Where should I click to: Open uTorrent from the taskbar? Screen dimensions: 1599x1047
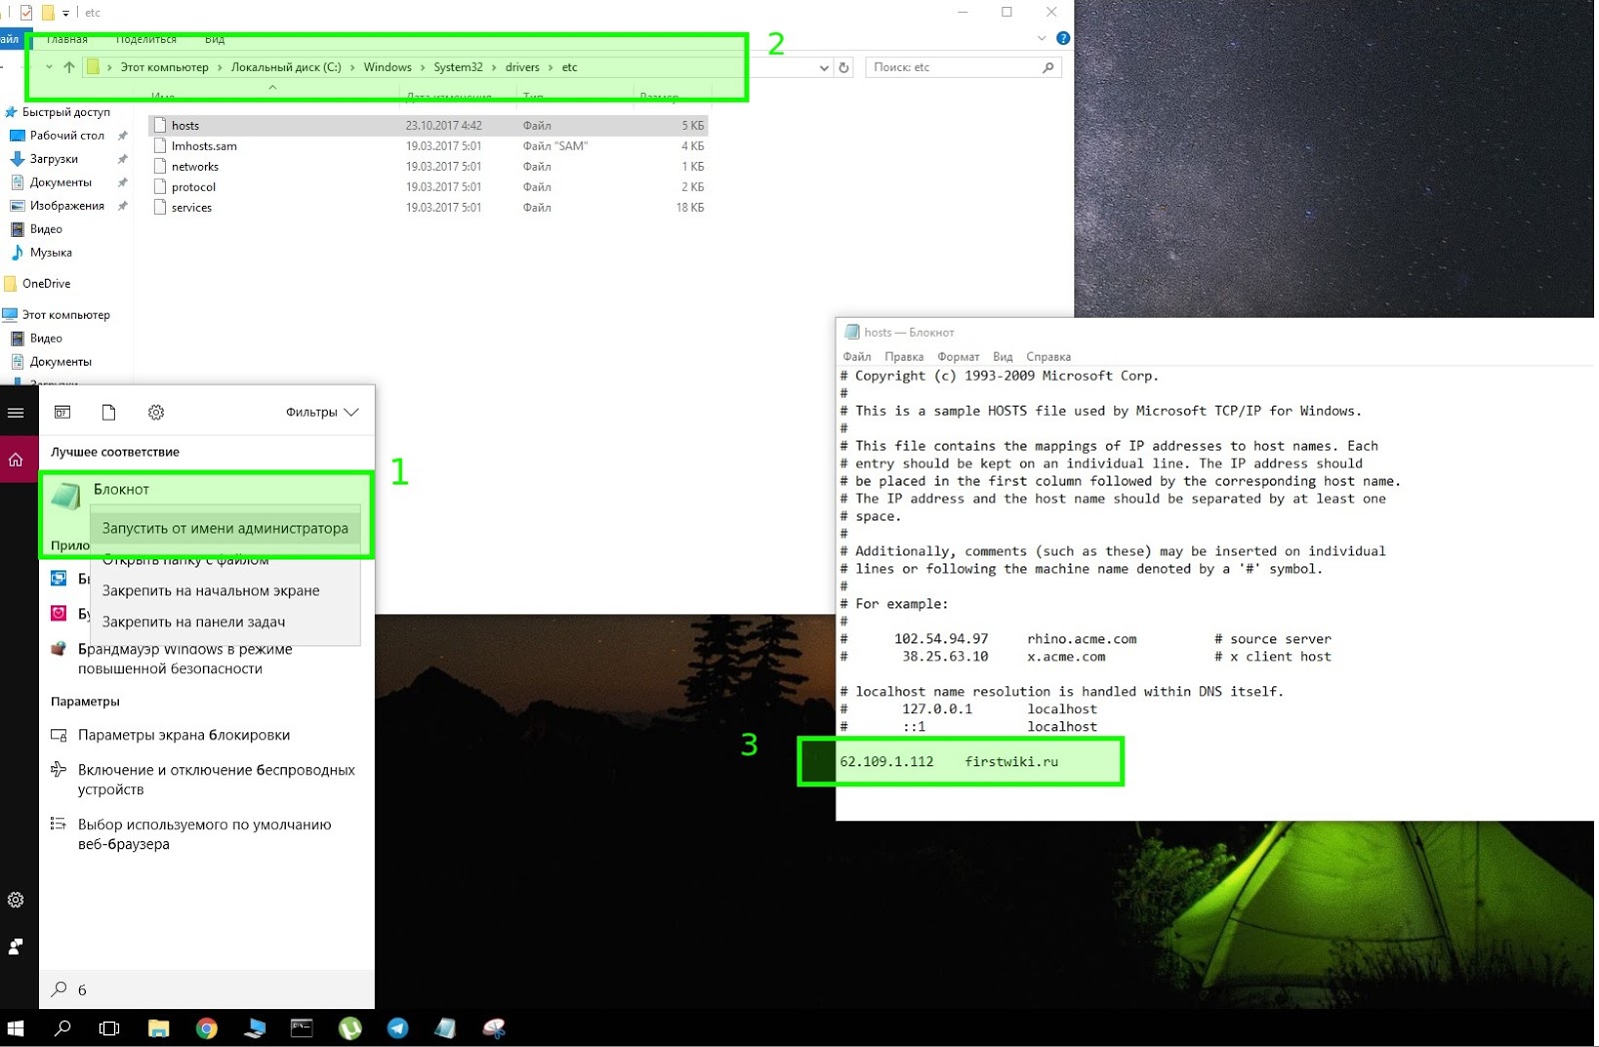point(350,1028)
